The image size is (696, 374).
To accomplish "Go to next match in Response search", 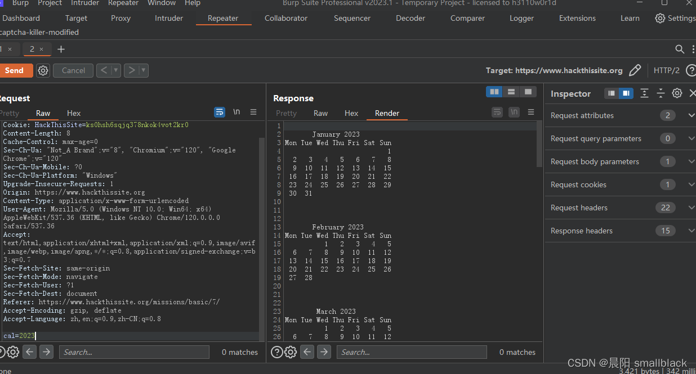I will tap(324, 352).
